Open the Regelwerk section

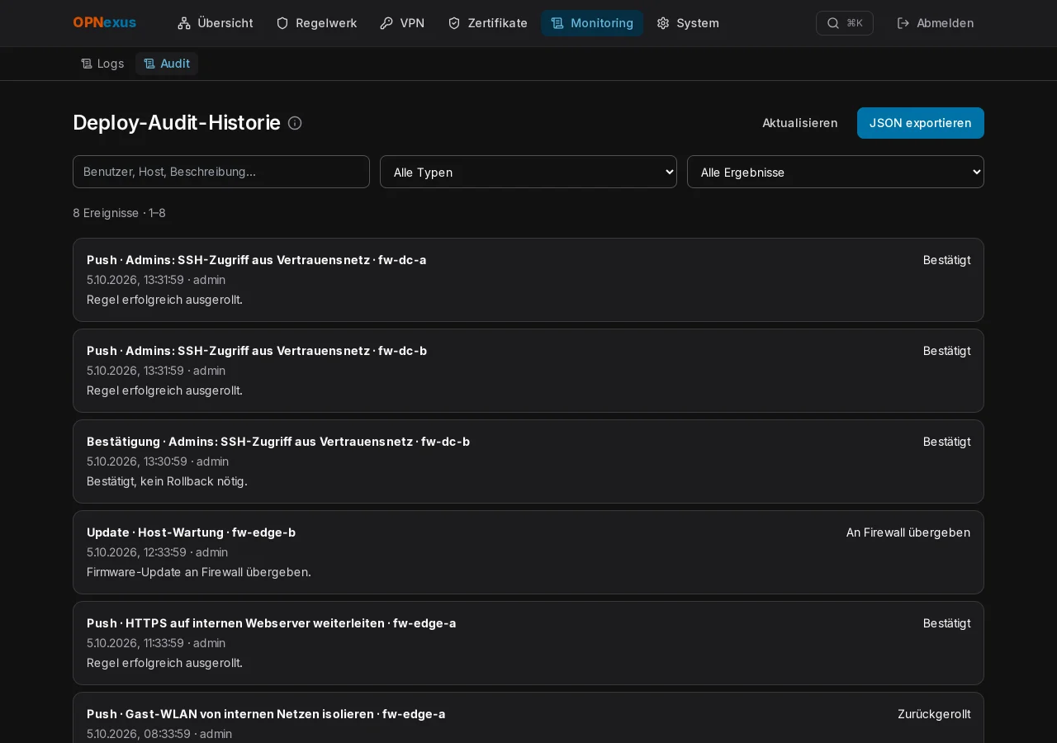click(316, 23)
